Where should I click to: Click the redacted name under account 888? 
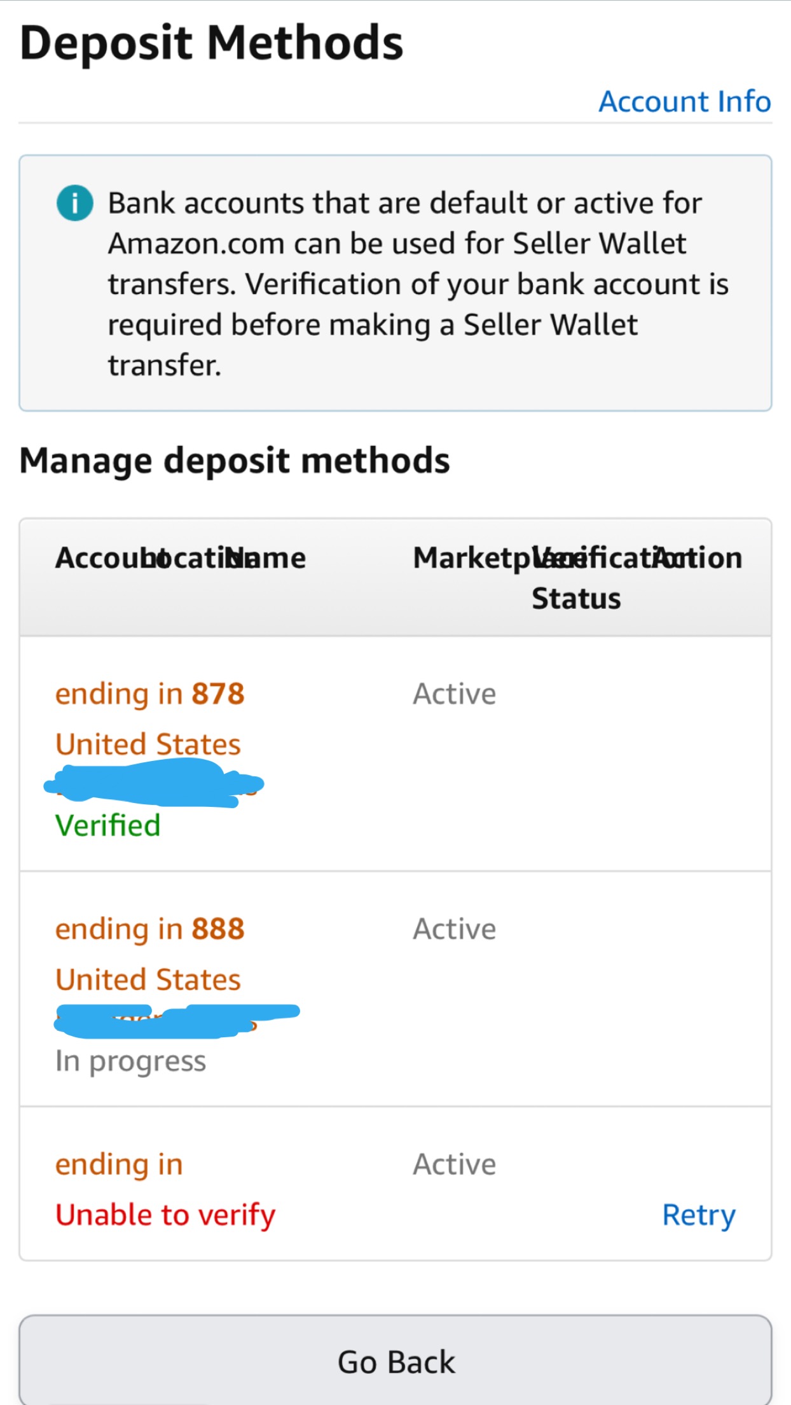[177, 1021]
